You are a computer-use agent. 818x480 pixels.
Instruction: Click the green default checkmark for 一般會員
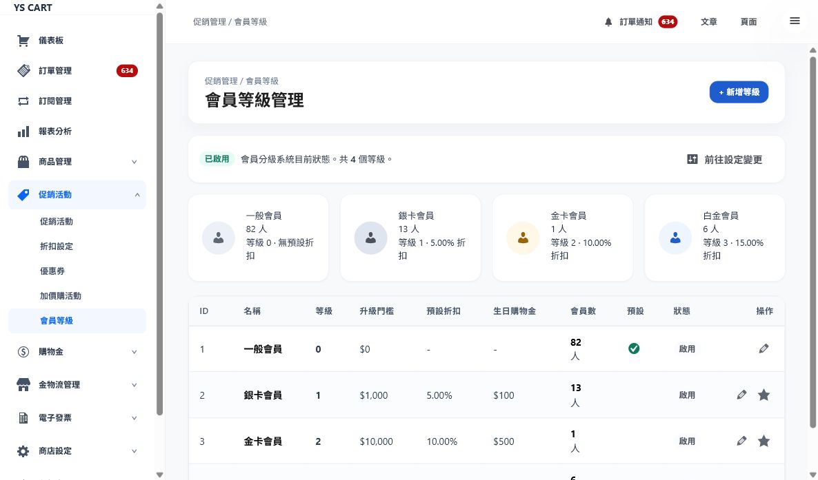(634, 348)
